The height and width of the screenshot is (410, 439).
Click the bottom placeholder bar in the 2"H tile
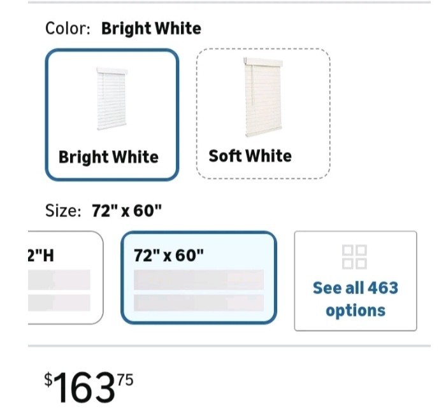point(59,302)
